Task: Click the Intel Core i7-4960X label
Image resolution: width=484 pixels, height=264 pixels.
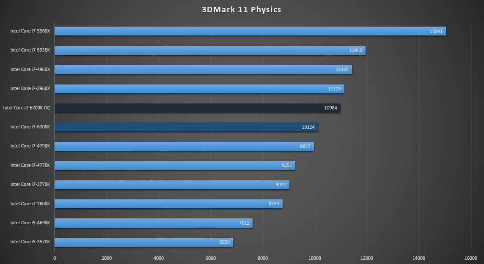Action: 30,69
